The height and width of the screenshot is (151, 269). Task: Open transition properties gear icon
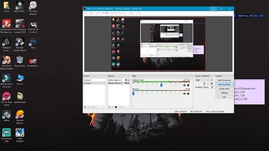[212, 83]
